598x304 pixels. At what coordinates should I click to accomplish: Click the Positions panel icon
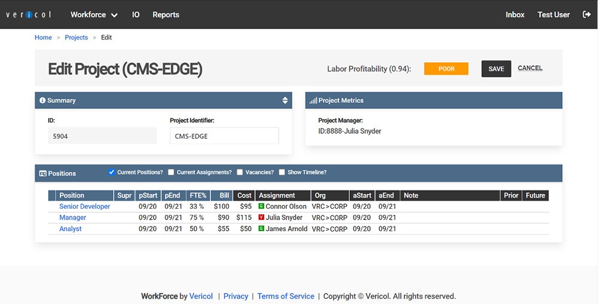[x=42, y=174]
